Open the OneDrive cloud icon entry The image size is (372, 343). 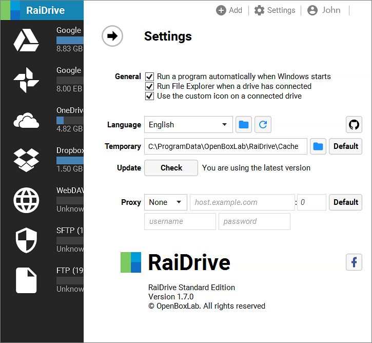click(x=26, y=120)
